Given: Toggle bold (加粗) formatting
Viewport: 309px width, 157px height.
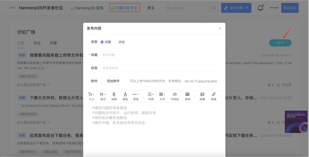Looking at the screenshot, I should (x=114, y=96).
